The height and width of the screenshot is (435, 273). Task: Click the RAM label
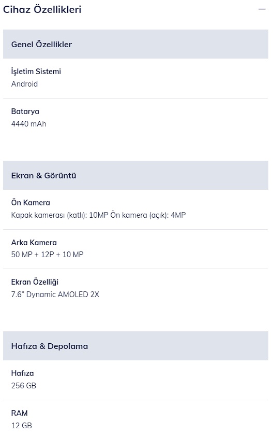[x=19, y=413]
